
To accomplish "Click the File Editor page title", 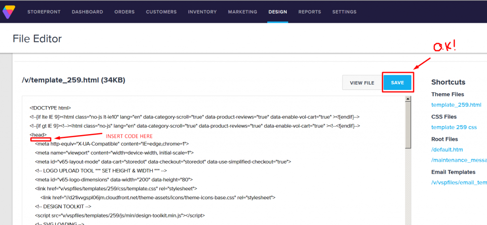I will tap(37, 39).
